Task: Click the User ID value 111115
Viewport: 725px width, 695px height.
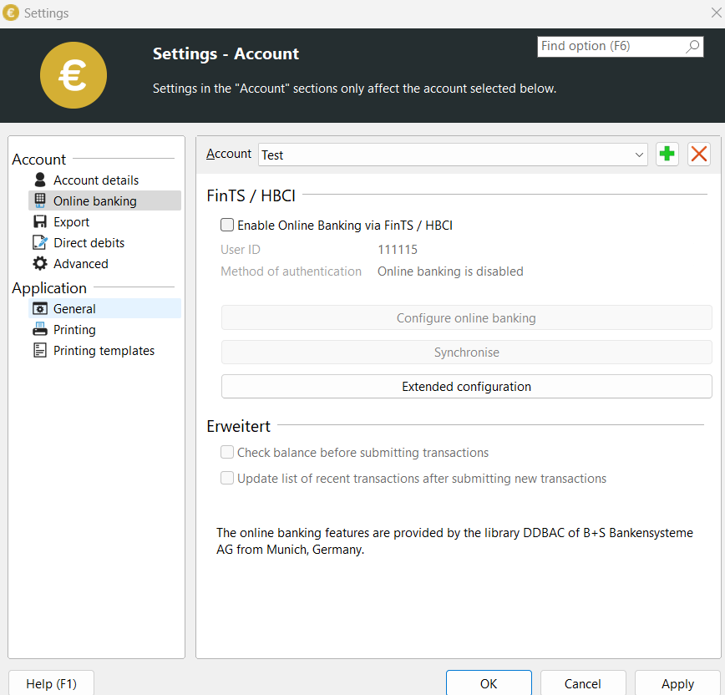Action: 398,250
